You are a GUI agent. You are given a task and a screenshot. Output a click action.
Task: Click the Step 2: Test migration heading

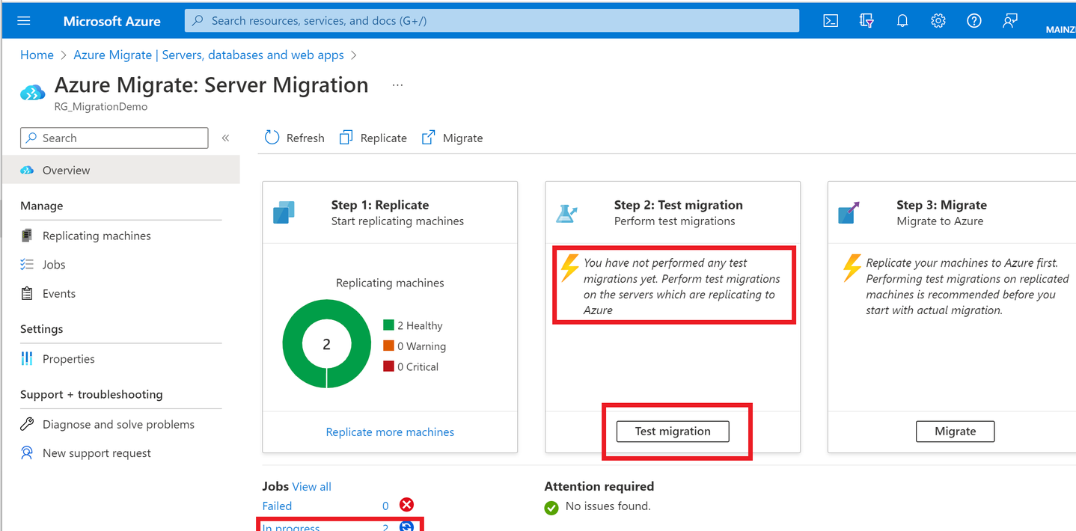tap(679, 205)
